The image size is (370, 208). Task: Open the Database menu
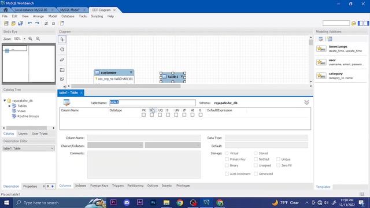[x=68, y=16]
